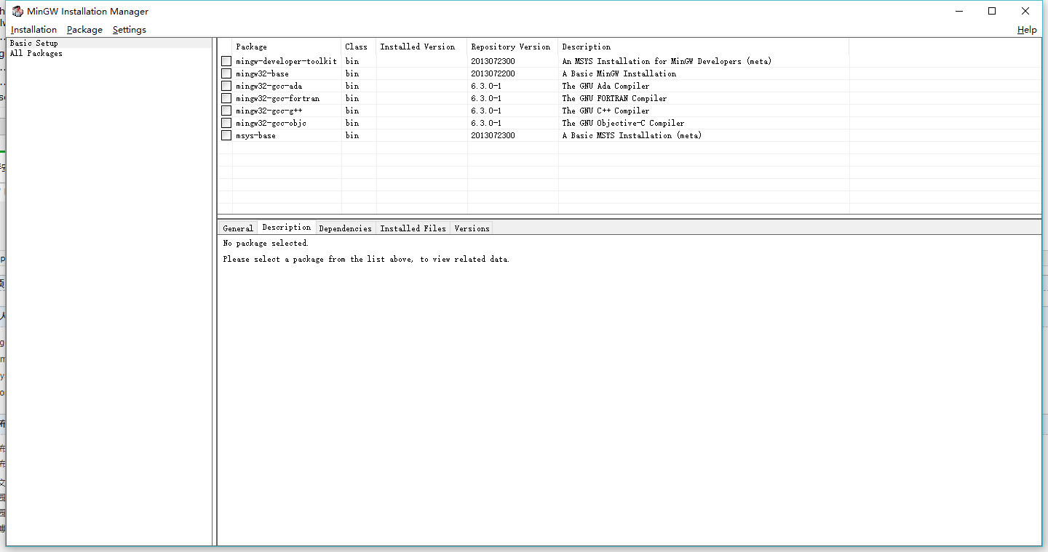Click 'The GNU Objective-C Compiler' description
Screen dimensions: 1048x552
623,123
